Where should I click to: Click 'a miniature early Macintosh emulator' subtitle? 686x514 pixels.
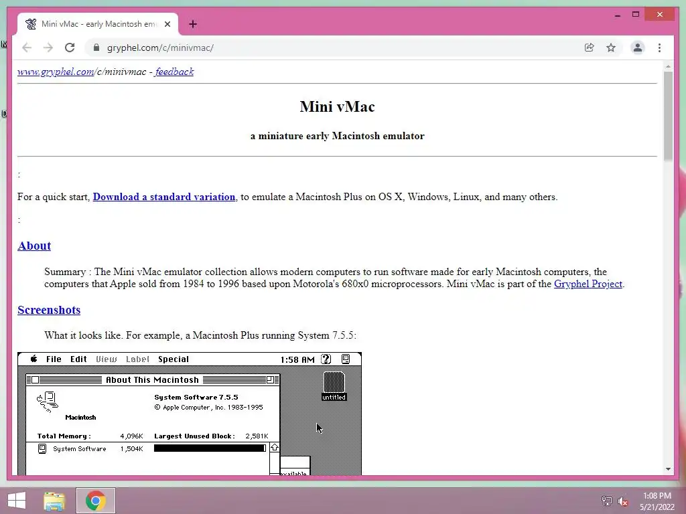pos(338,136)
